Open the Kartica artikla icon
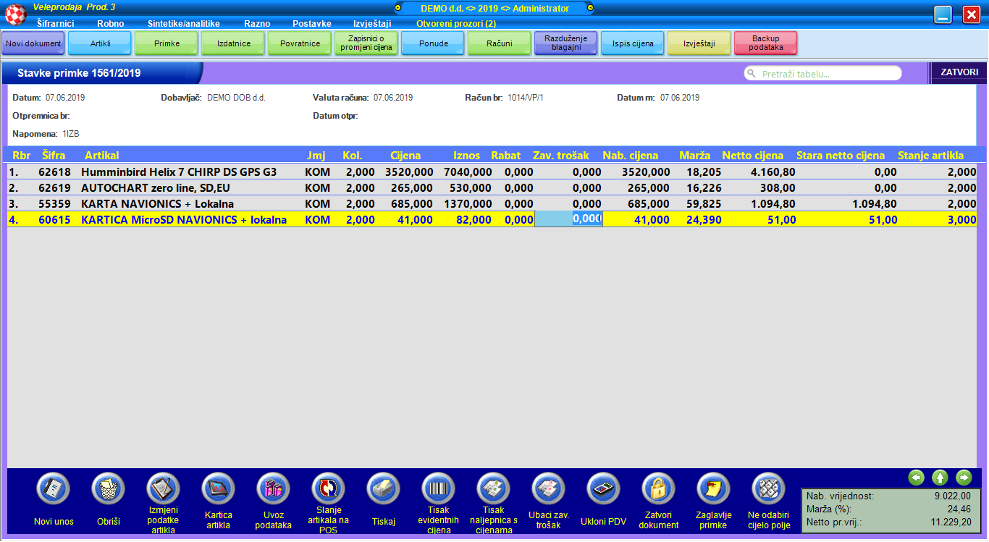The height and width of the screenshot is (542, 989). [x=219, y=489]
